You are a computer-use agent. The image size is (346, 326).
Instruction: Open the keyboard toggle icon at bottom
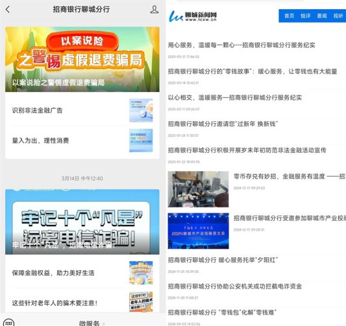click(8, 322)
